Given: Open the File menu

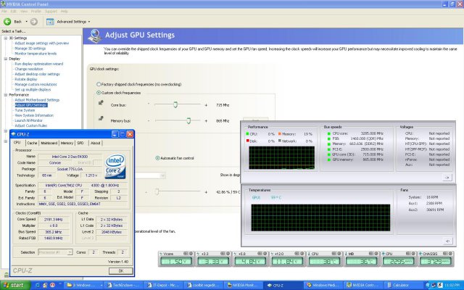Looking at the screenshot, I should point(4,12).
